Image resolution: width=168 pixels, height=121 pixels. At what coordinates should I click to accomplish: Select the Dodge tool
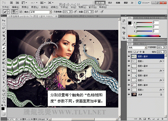4,70
